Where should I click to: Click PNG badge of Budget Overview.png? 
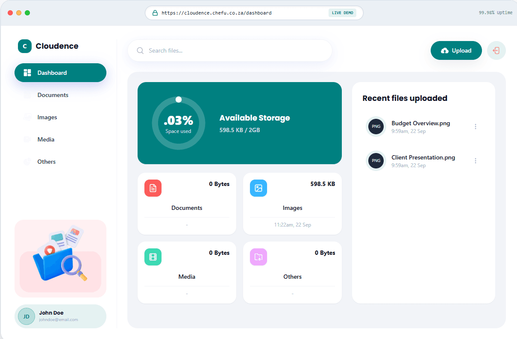click(376, 127)
